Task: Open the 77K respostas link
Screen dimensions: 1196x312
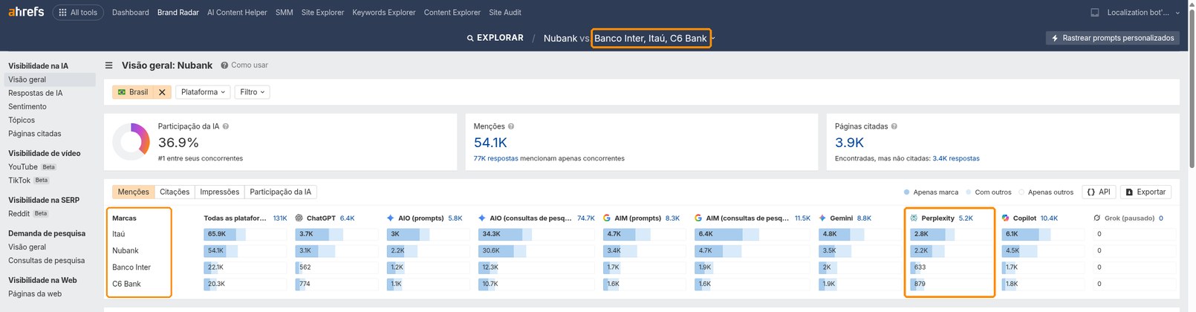Action: click(x=495, y=158)
